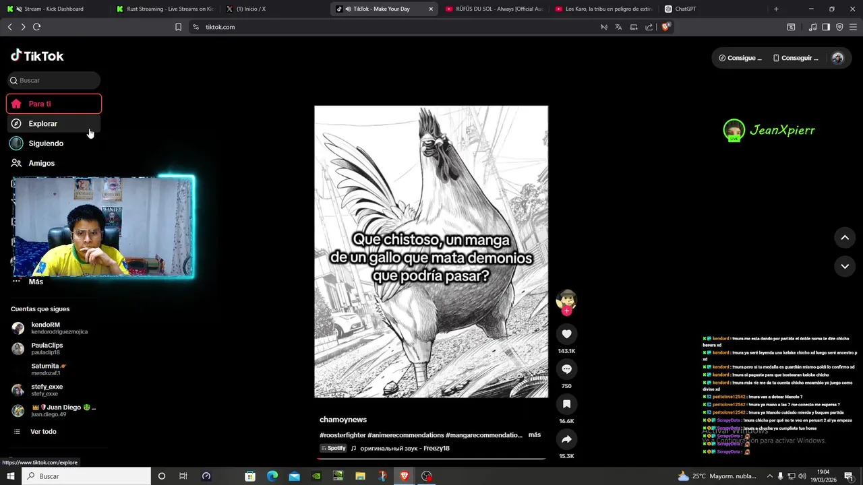Open the Windows Start menu
The image size is (863, 485).
tap(11, 476)
